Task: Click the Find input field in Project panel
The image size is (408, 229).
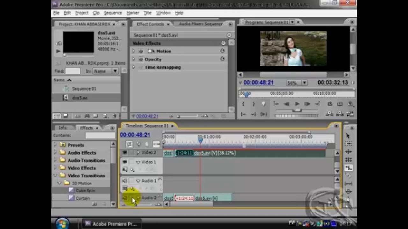Action: tap(73, 71)
